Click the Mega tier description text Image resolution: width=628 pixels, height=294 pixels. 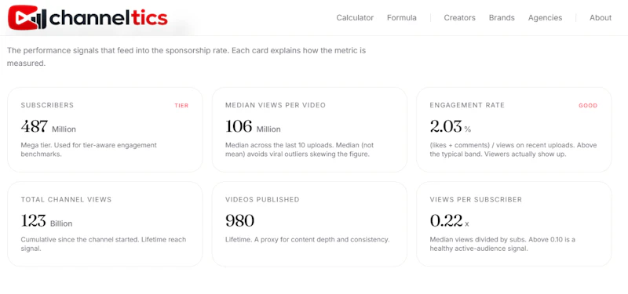(x=89, y=150)
